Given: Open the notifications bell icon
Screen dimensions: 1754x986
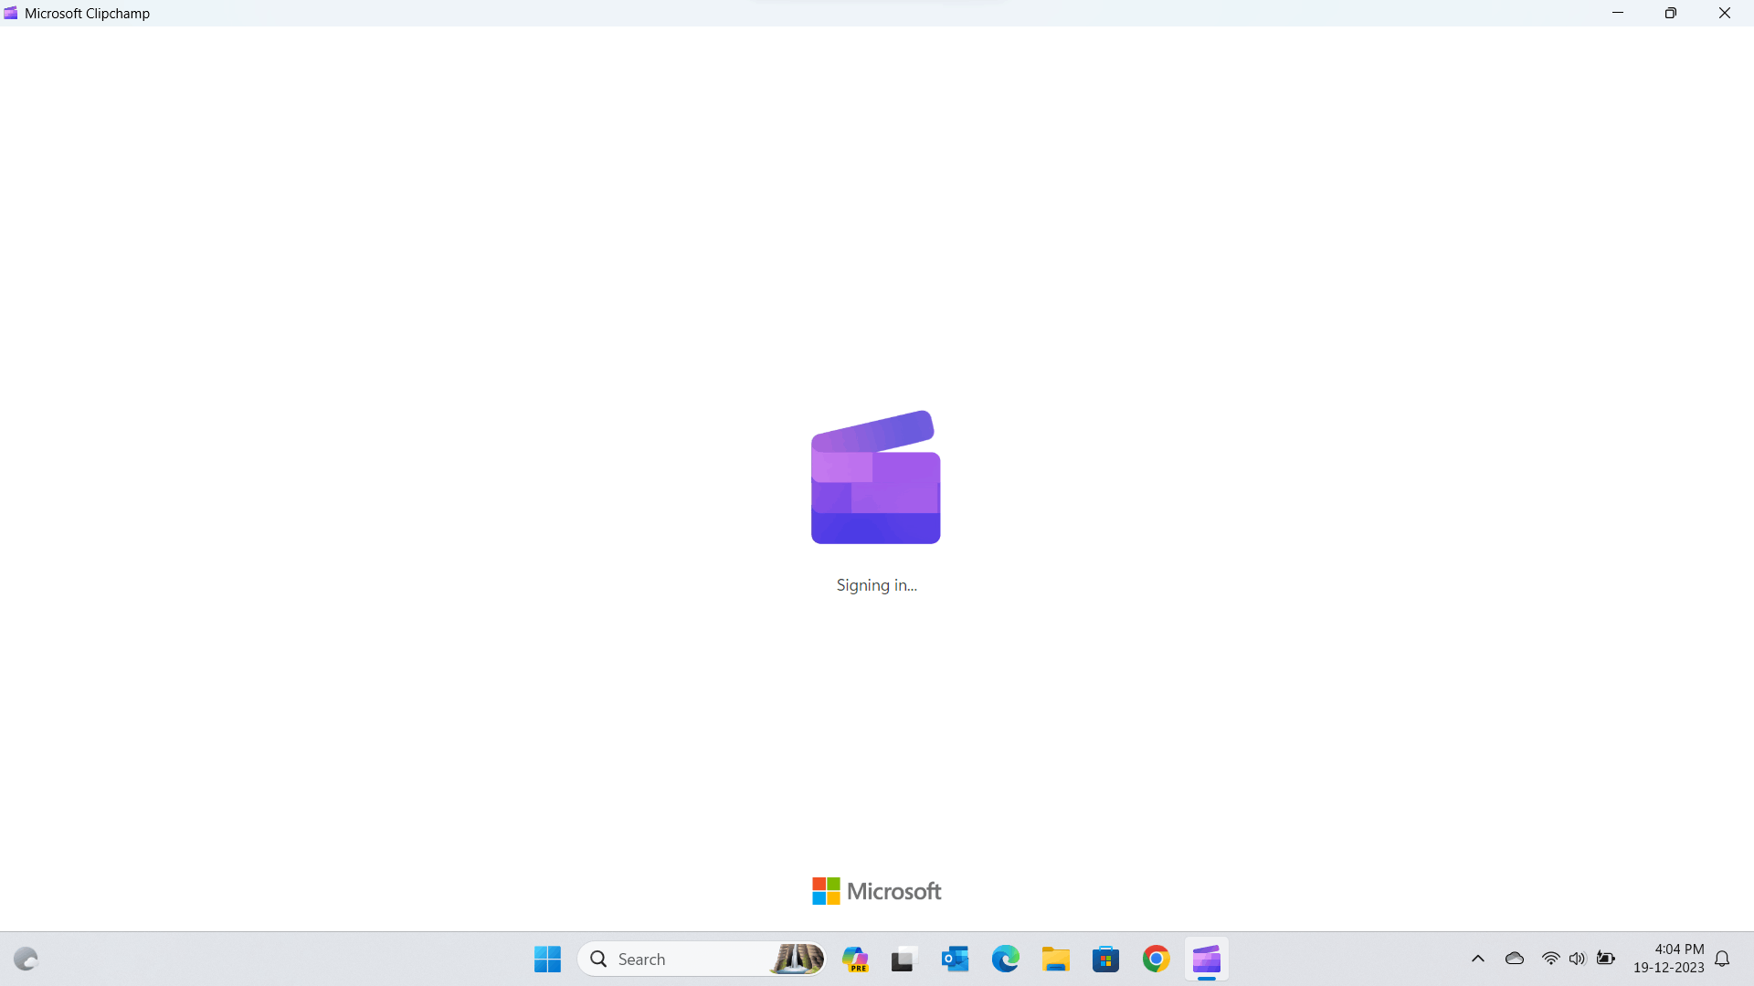Looking at the screenshot, I should (x=1722, y=959).
